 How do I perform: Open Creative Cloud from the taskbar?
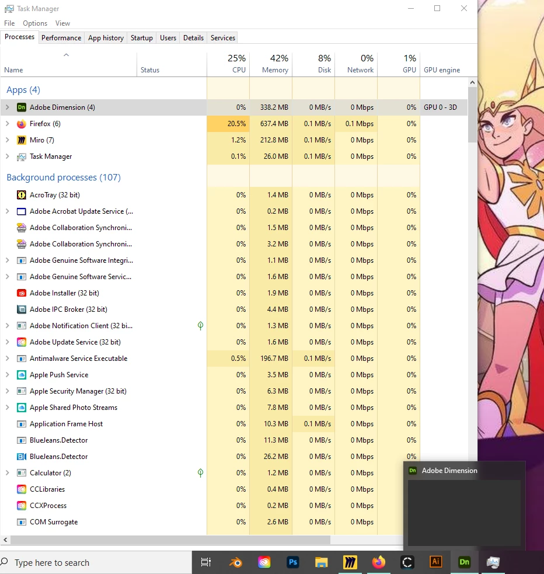coord(264,562)
